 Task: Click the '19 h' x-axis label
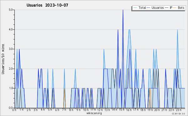click(150, 110)
